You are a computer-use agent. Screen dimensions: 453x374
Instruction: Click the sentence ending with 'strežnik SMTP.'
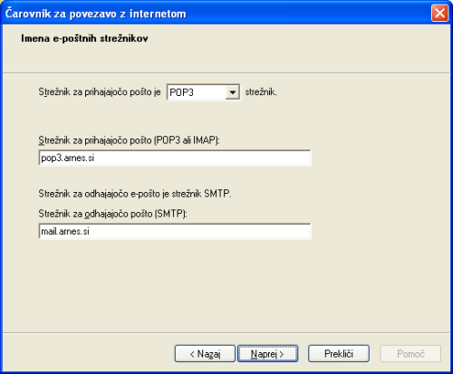coord(135,194)
